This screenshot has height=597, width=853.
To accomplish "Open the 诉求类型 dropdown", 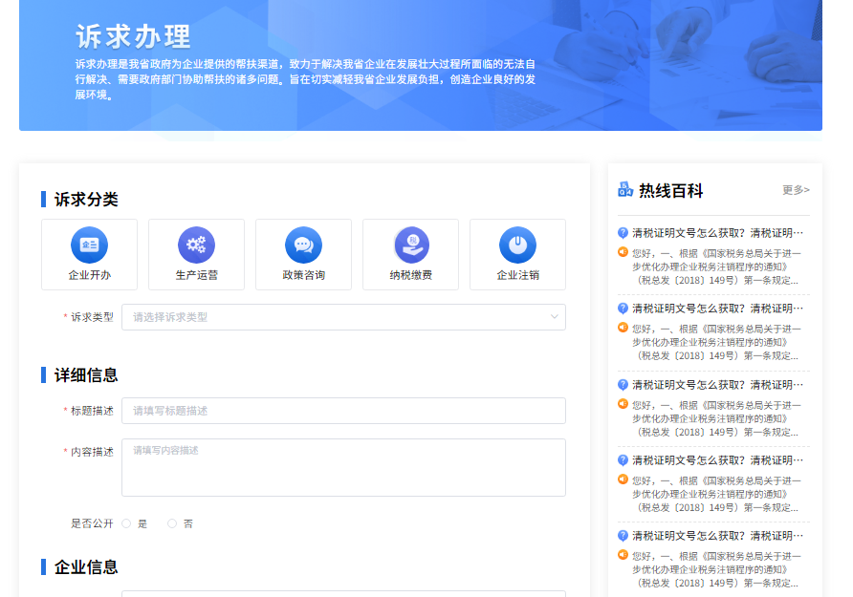I will click(x=342, y=317).
